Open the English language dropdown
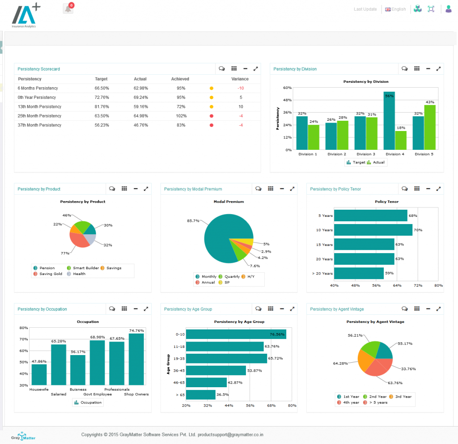This screenshot has width=458, height=444. (x=395, y=9)
